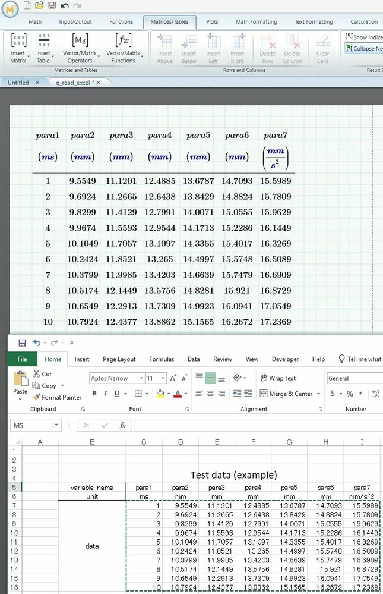Open Vector/Matrix Functions icon

124,40
